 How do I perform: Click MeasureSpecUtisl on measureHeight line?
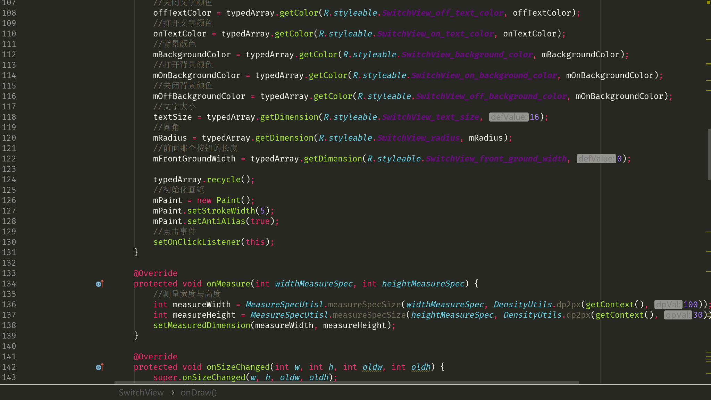(x=289, y=315)
